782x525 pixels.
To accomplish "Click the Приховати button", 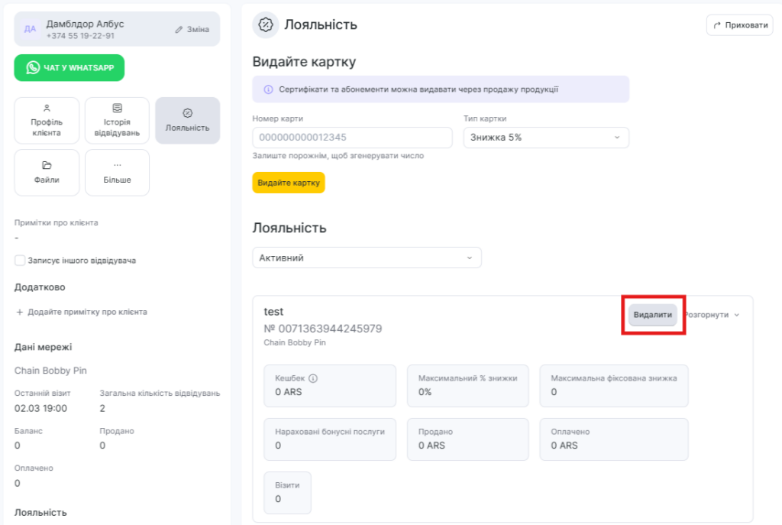I will [x=739, y=25].
